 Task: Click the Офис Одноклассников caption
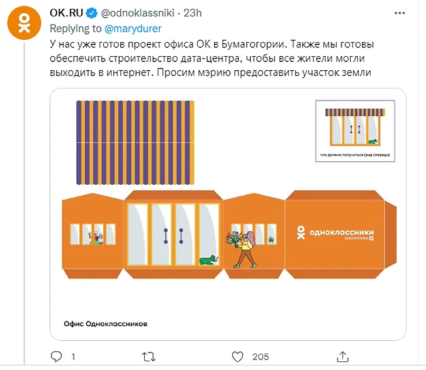106,324
